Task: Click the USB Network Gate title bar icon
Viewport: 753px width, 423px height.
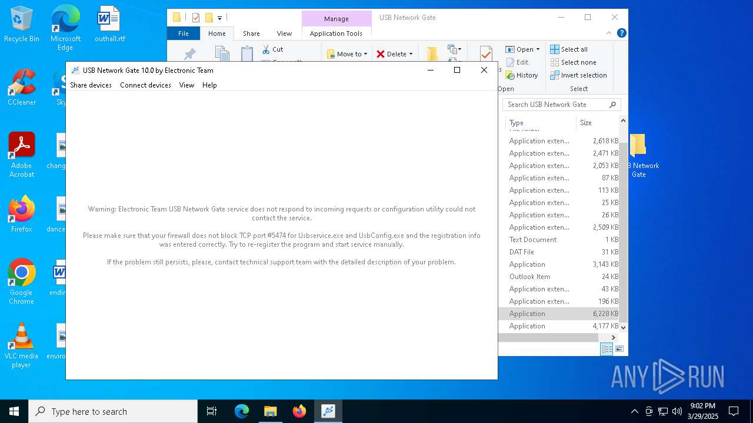Action: pos(75,70)
